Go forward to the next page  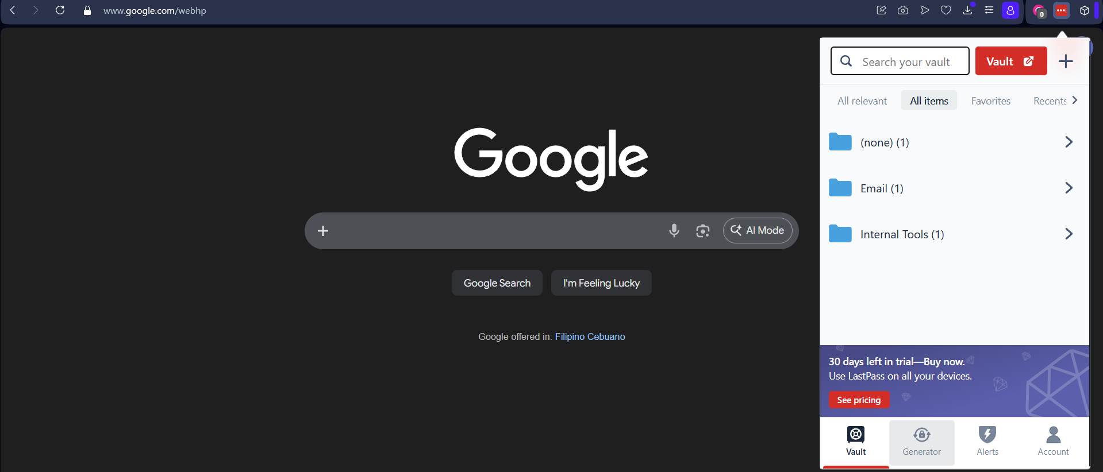click(36, 10)
